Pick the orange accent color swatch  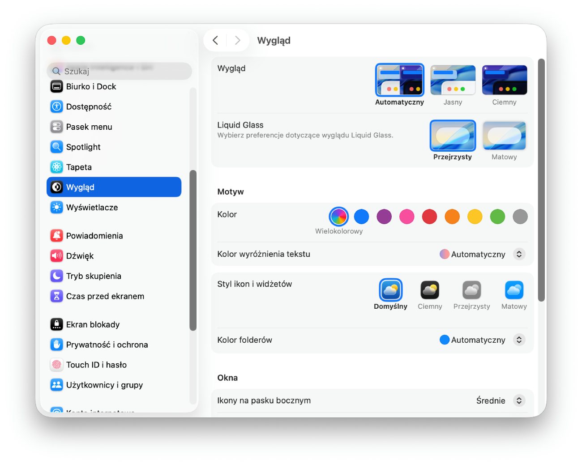(452, 217)
